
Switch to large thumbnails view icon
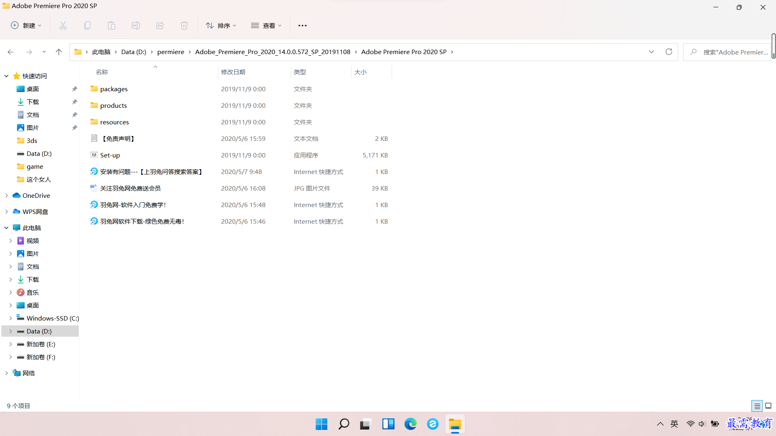(x=768, y=406)
